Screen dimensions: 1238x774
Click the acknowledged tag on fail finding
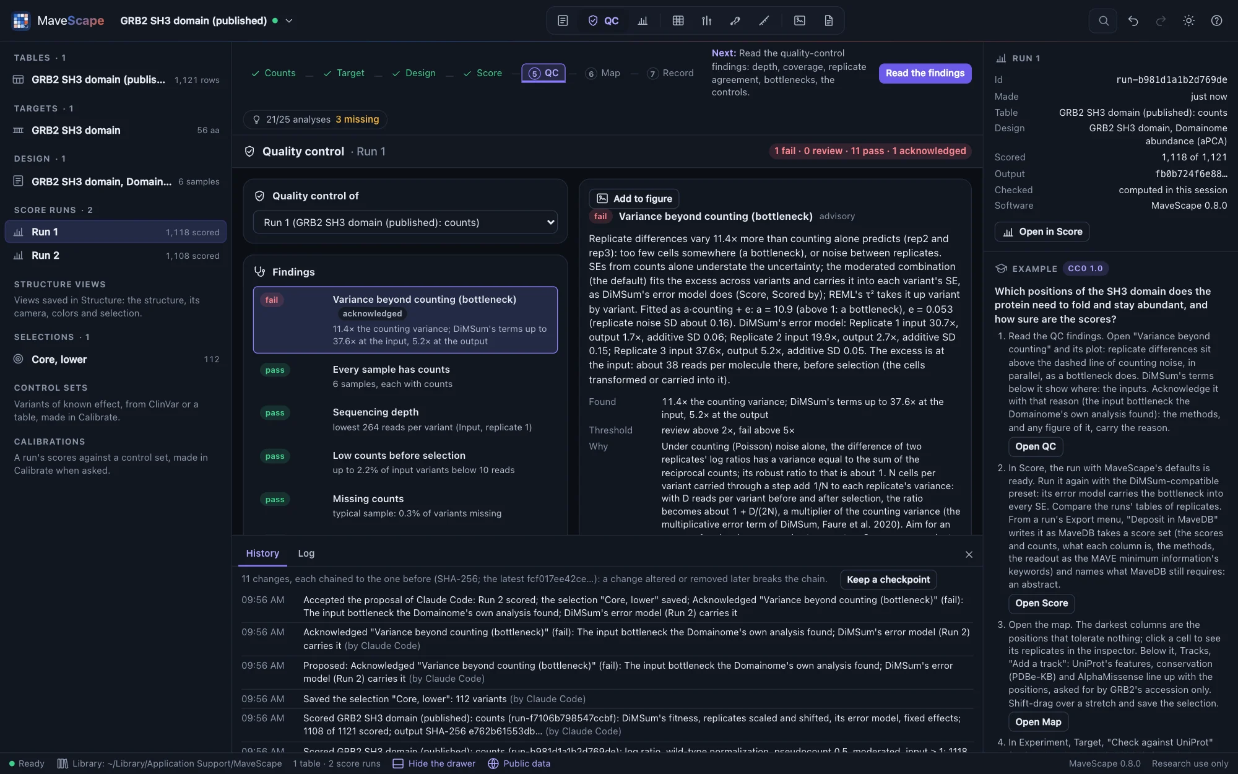click(372, 314)
